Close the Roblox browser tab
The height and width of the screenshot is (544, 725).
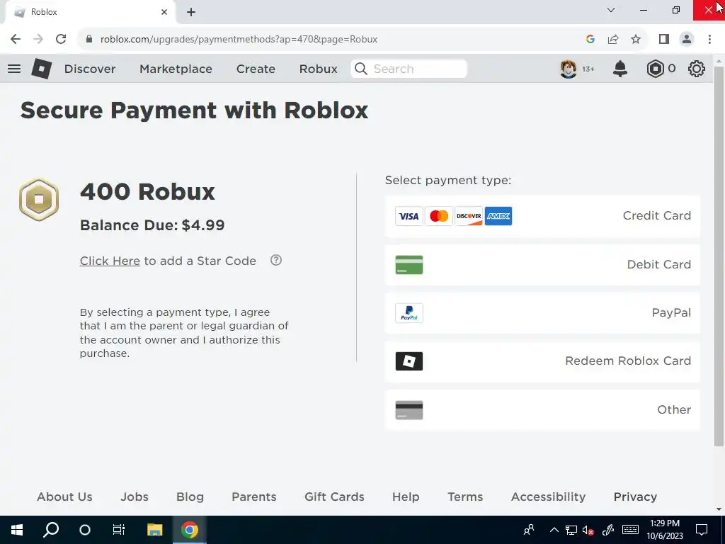(164, 12)
